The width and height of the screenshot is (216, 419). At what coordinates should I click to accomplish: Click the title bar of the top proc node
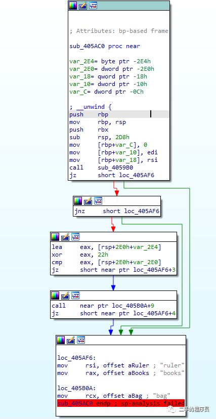119,6
